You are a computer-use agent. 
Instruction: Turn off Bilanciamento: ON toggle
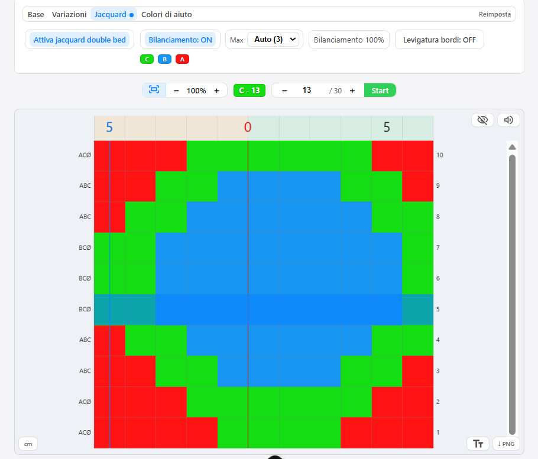point(180,40)
